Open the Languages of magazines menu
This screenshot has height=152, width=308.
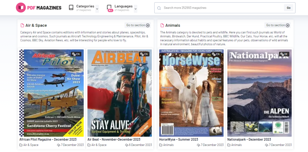click(123, 8)
